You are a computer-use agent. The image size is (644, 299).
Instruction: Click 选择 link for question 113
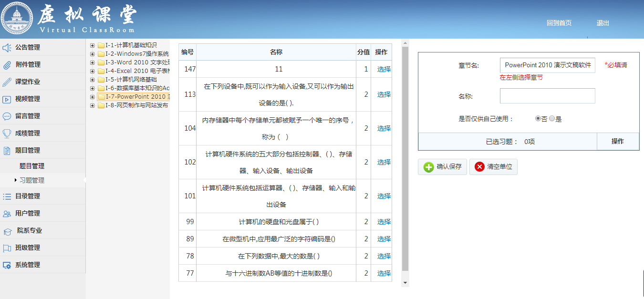coord(384,94)
